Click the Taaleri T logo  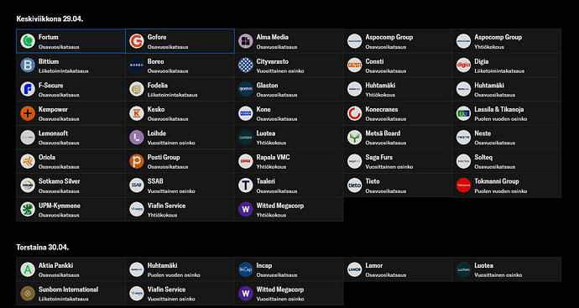tap(246, 185)
